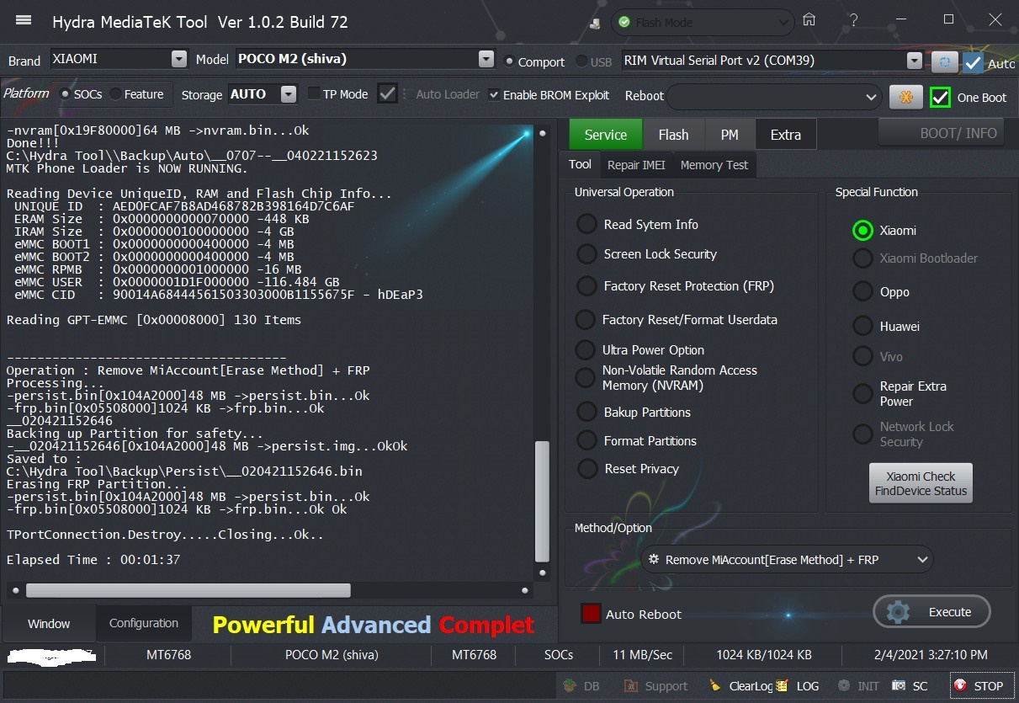Click 'Elapsed Time : 00:01:37' log line
Screen dimensions: 1019x703
click(93, 560)
